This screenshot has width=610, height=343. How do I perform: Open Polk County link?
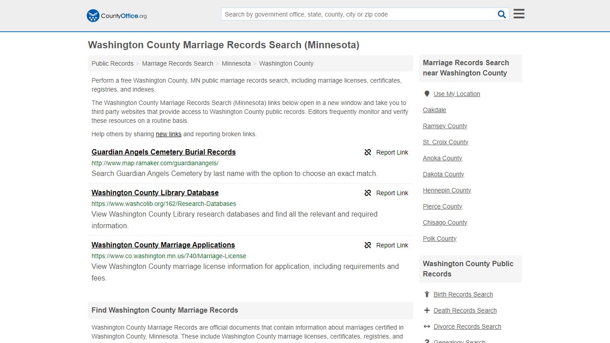[440, 238]
